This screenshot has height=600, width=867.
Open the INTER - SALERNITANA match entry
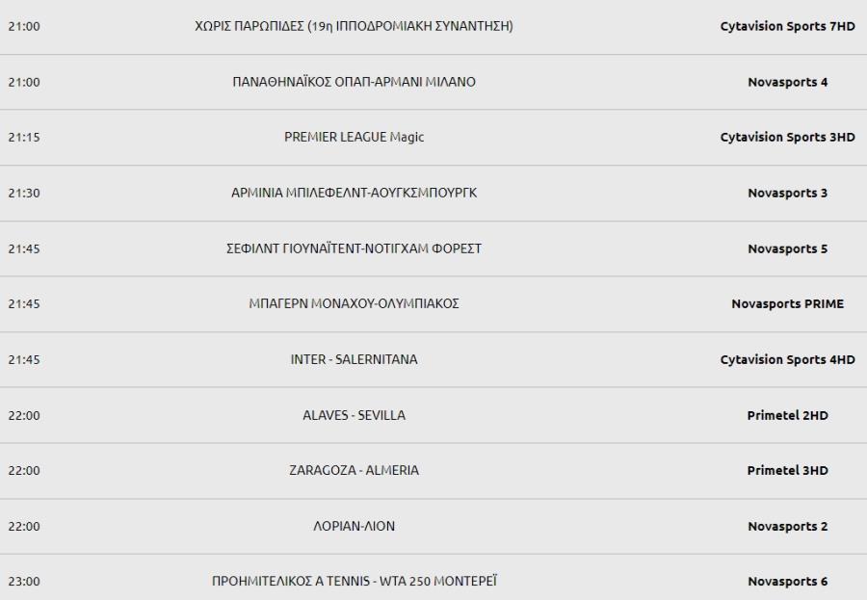click(x=354, y=359)
